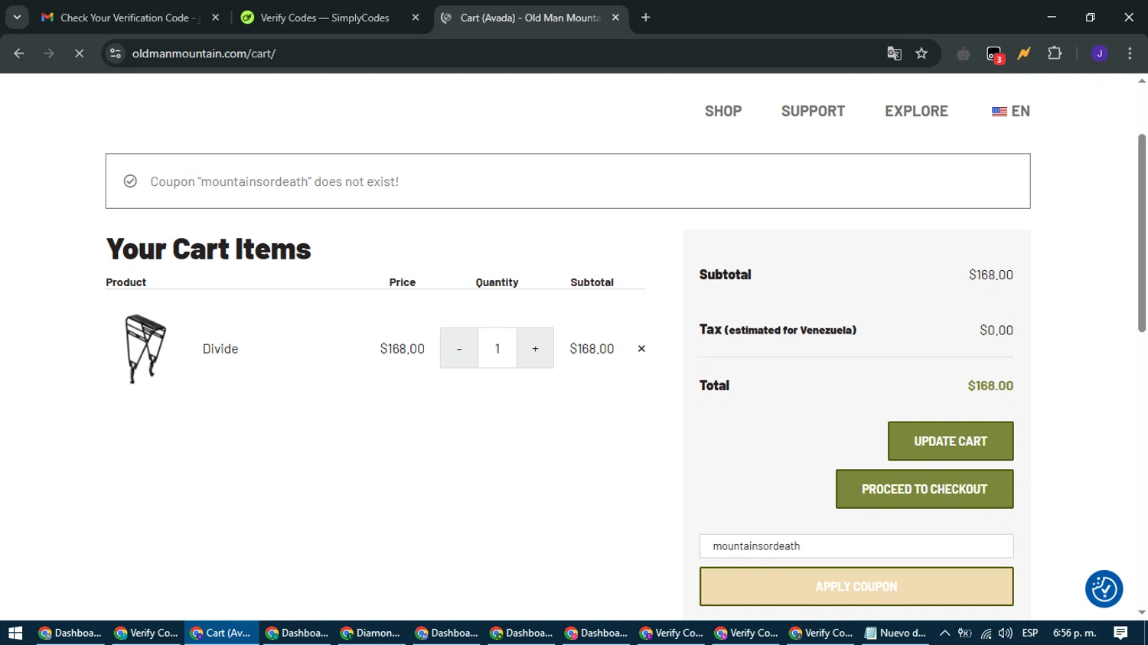The width and height of the screenshot is (1148, 645).
Task: Open the SHOP menu
Action: click(723, 111)
